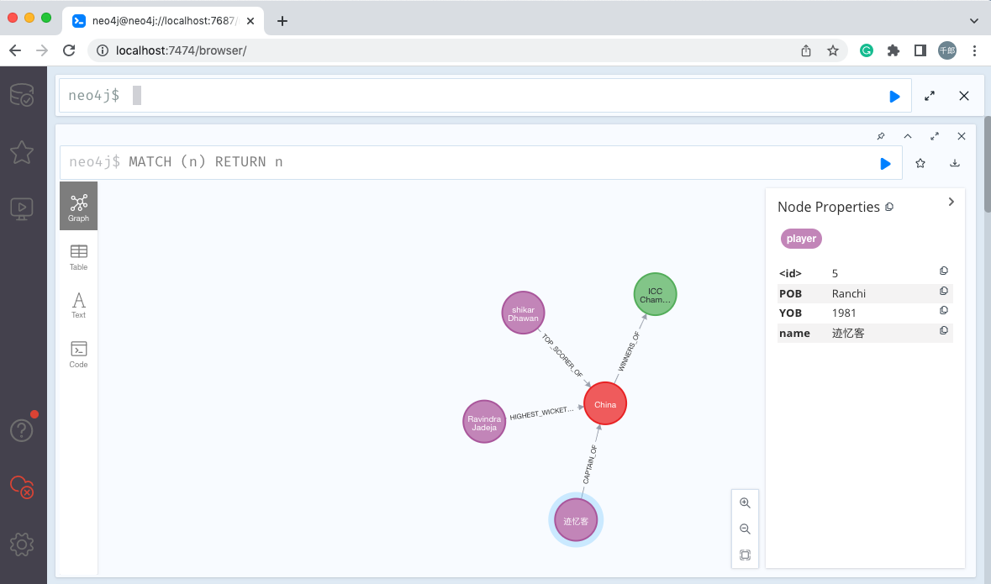This screenshot has height=584, width=991.
Task: Copy the YOB property value
Action: click(944, 311)
